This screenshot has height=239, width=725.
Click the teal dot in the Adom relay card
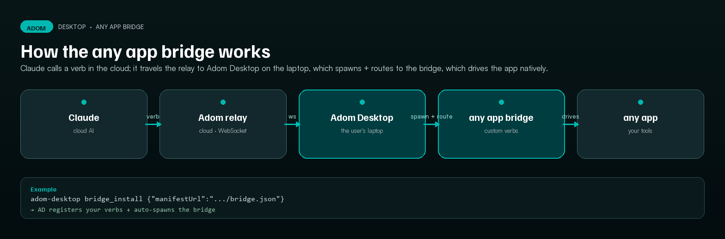coord(223,102)
